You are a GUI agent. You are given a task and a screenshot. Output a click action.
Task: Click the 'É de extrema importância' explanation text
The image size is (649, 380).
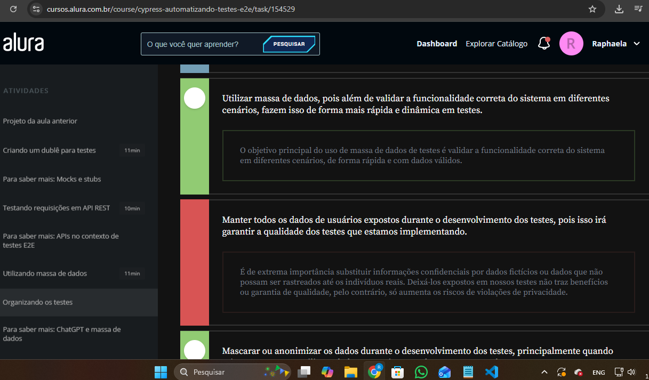(x=424, y=282)
